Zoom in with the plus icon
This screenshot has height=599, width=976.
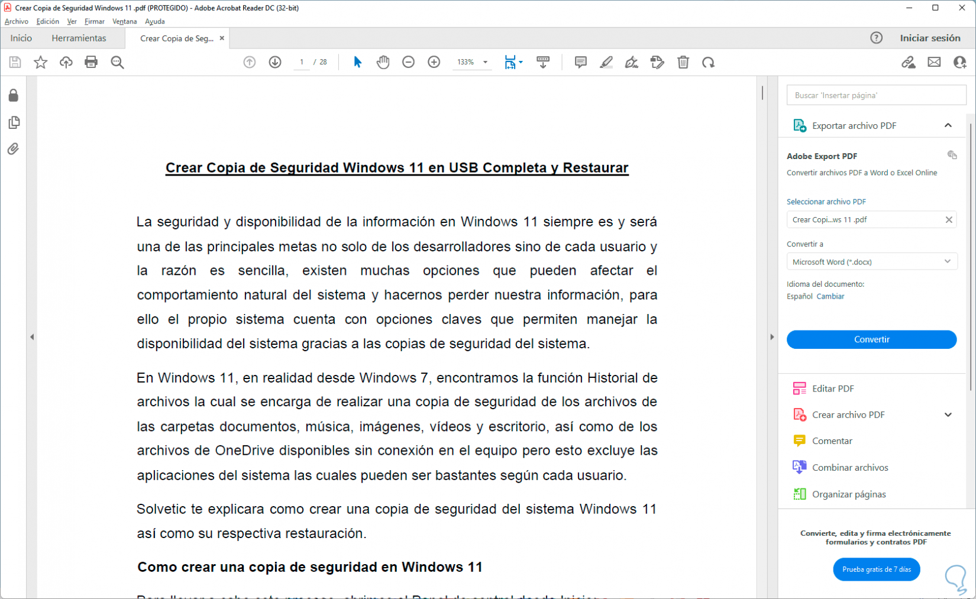tap(434, 62)
